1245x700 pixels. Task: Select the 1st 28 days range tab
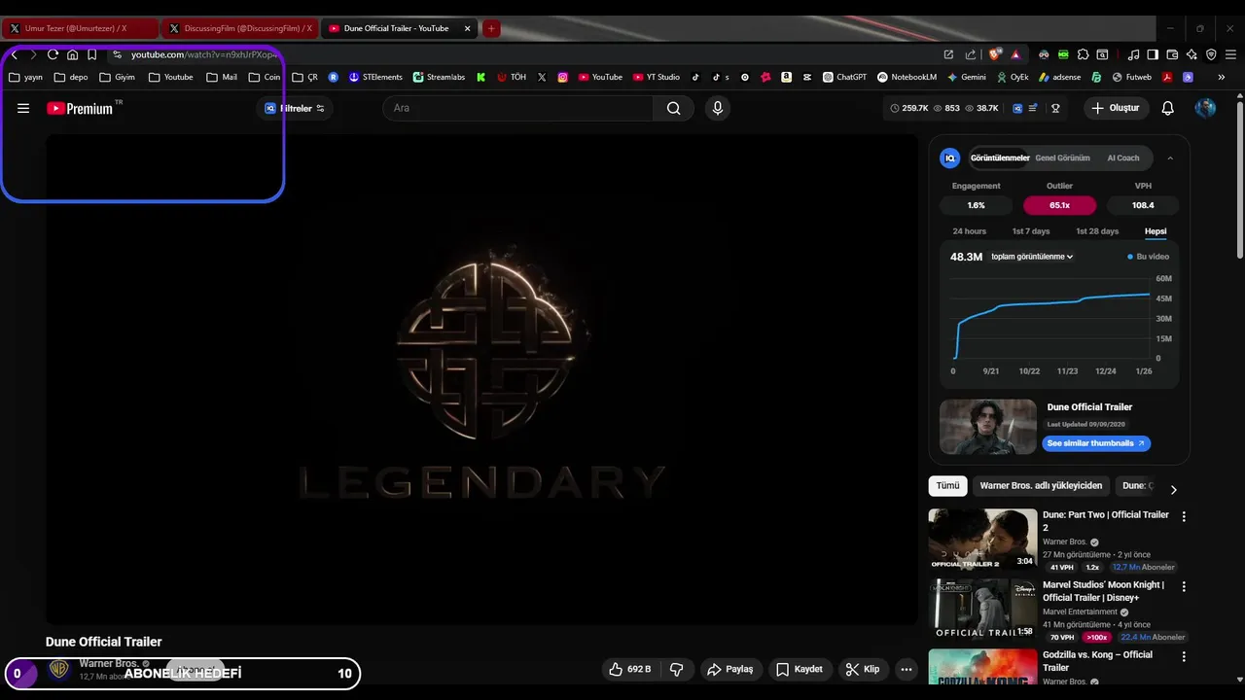point(1097,231)
